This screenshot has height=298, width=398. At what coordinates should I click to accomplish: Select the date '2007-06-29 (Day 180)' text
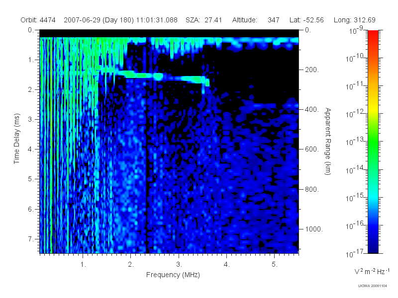click(x=99, y=20)
